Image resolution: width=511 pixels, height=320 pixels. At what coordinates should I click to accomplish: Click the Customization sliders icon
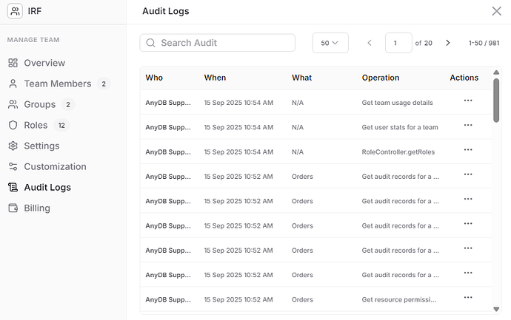coord(13,166)
